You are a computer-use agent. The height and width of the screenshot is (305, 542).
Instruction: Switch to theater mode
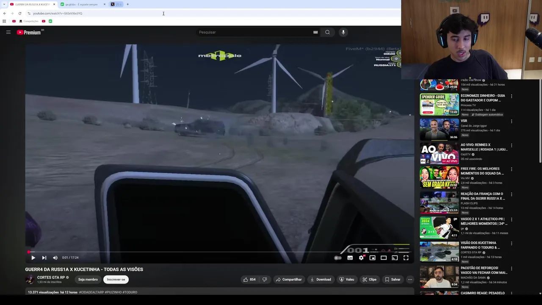pyautogui.click(x=384, y=258)
